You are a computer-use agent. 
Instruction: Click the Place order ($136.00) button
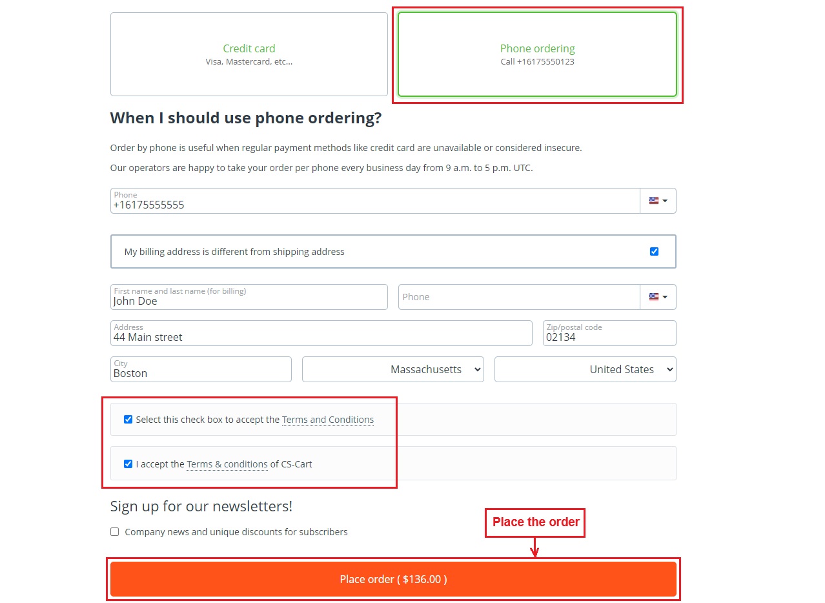pyautogui.click(x=393, y=579)
